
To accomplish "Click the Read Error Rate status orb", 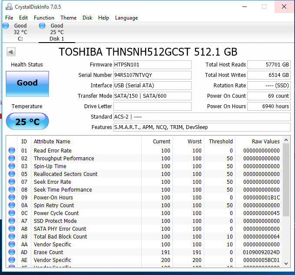I will 12,151.
